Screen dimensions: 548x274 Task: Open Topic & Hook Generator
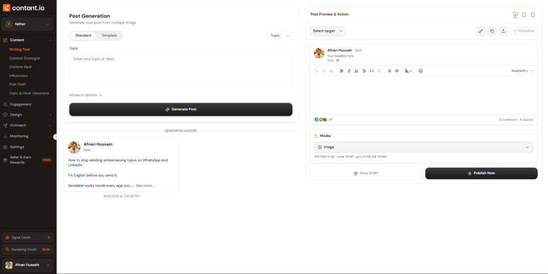tap(29, 93)
